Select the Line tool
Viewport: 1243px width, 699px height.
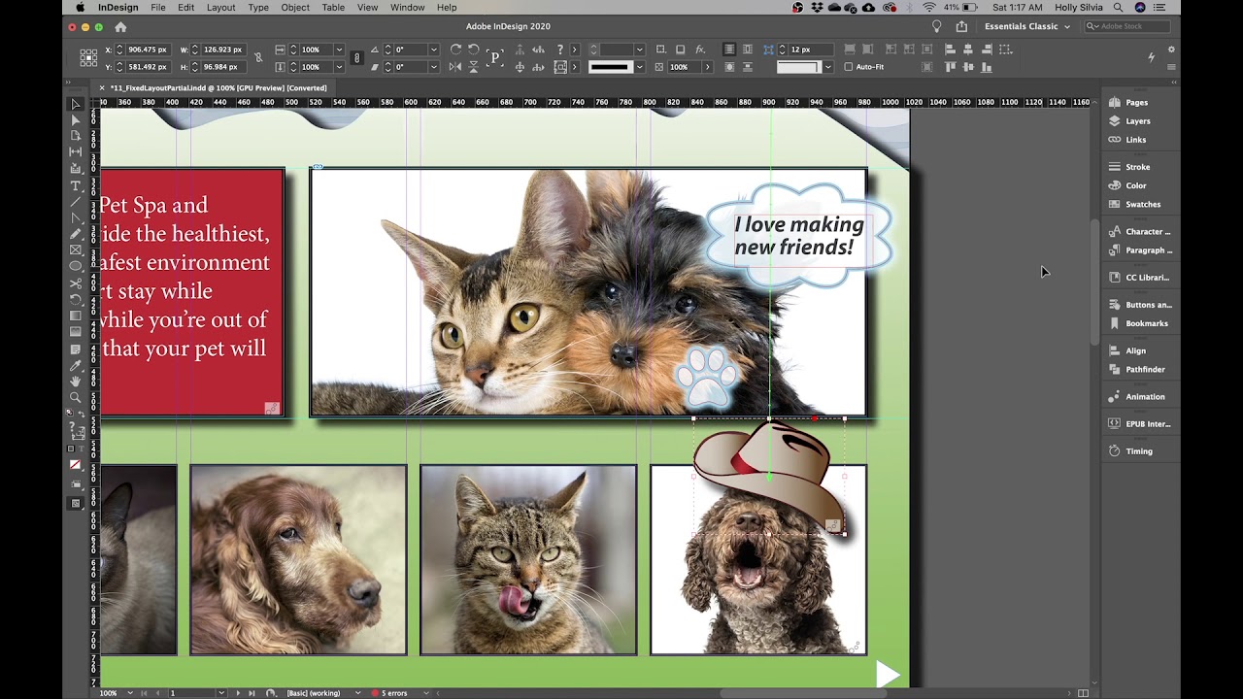point(76,201)
